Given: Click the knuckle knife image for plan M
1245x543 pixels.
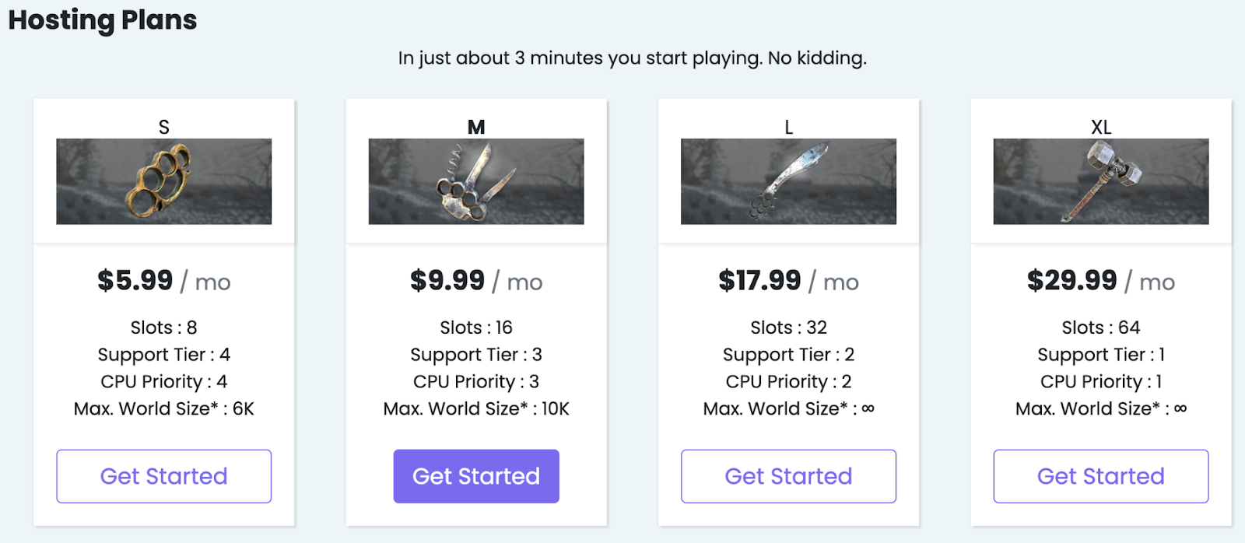Looking at the screenshot, I should [x=476, y=181].
